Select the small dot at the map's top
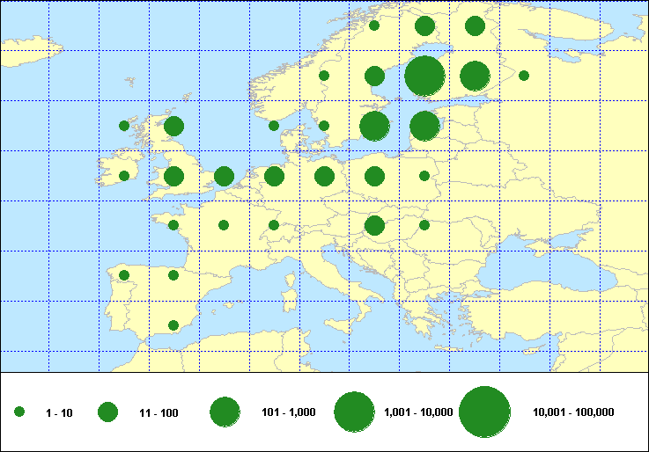 pos(374,26)
